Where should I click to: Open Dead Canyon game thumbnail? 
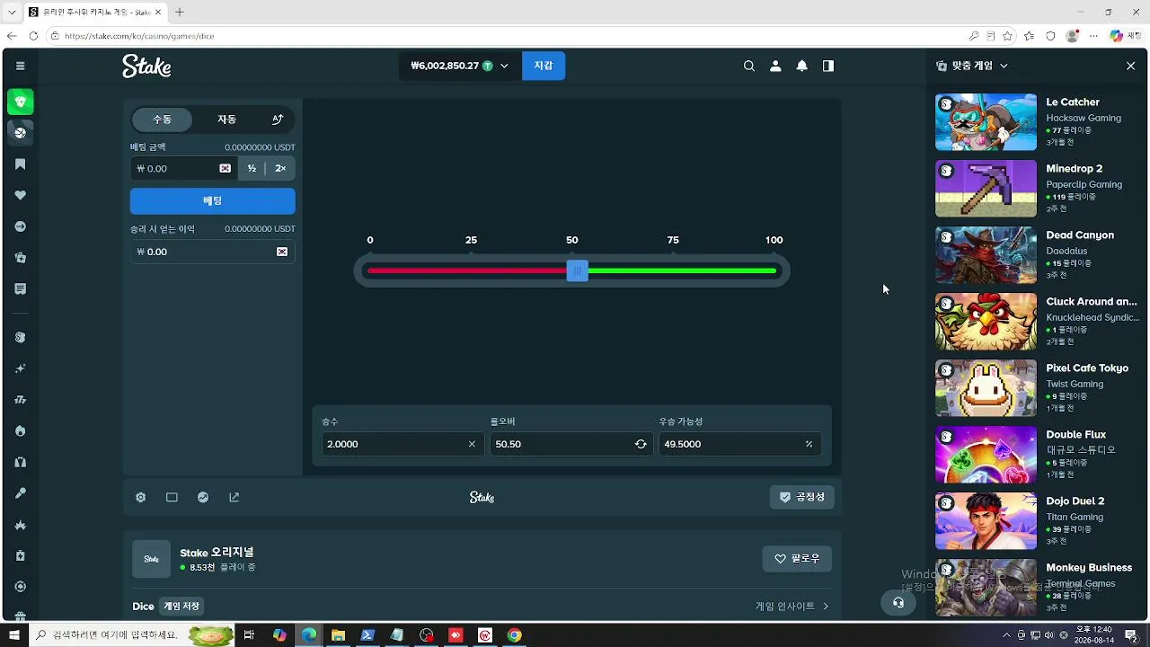986,255
